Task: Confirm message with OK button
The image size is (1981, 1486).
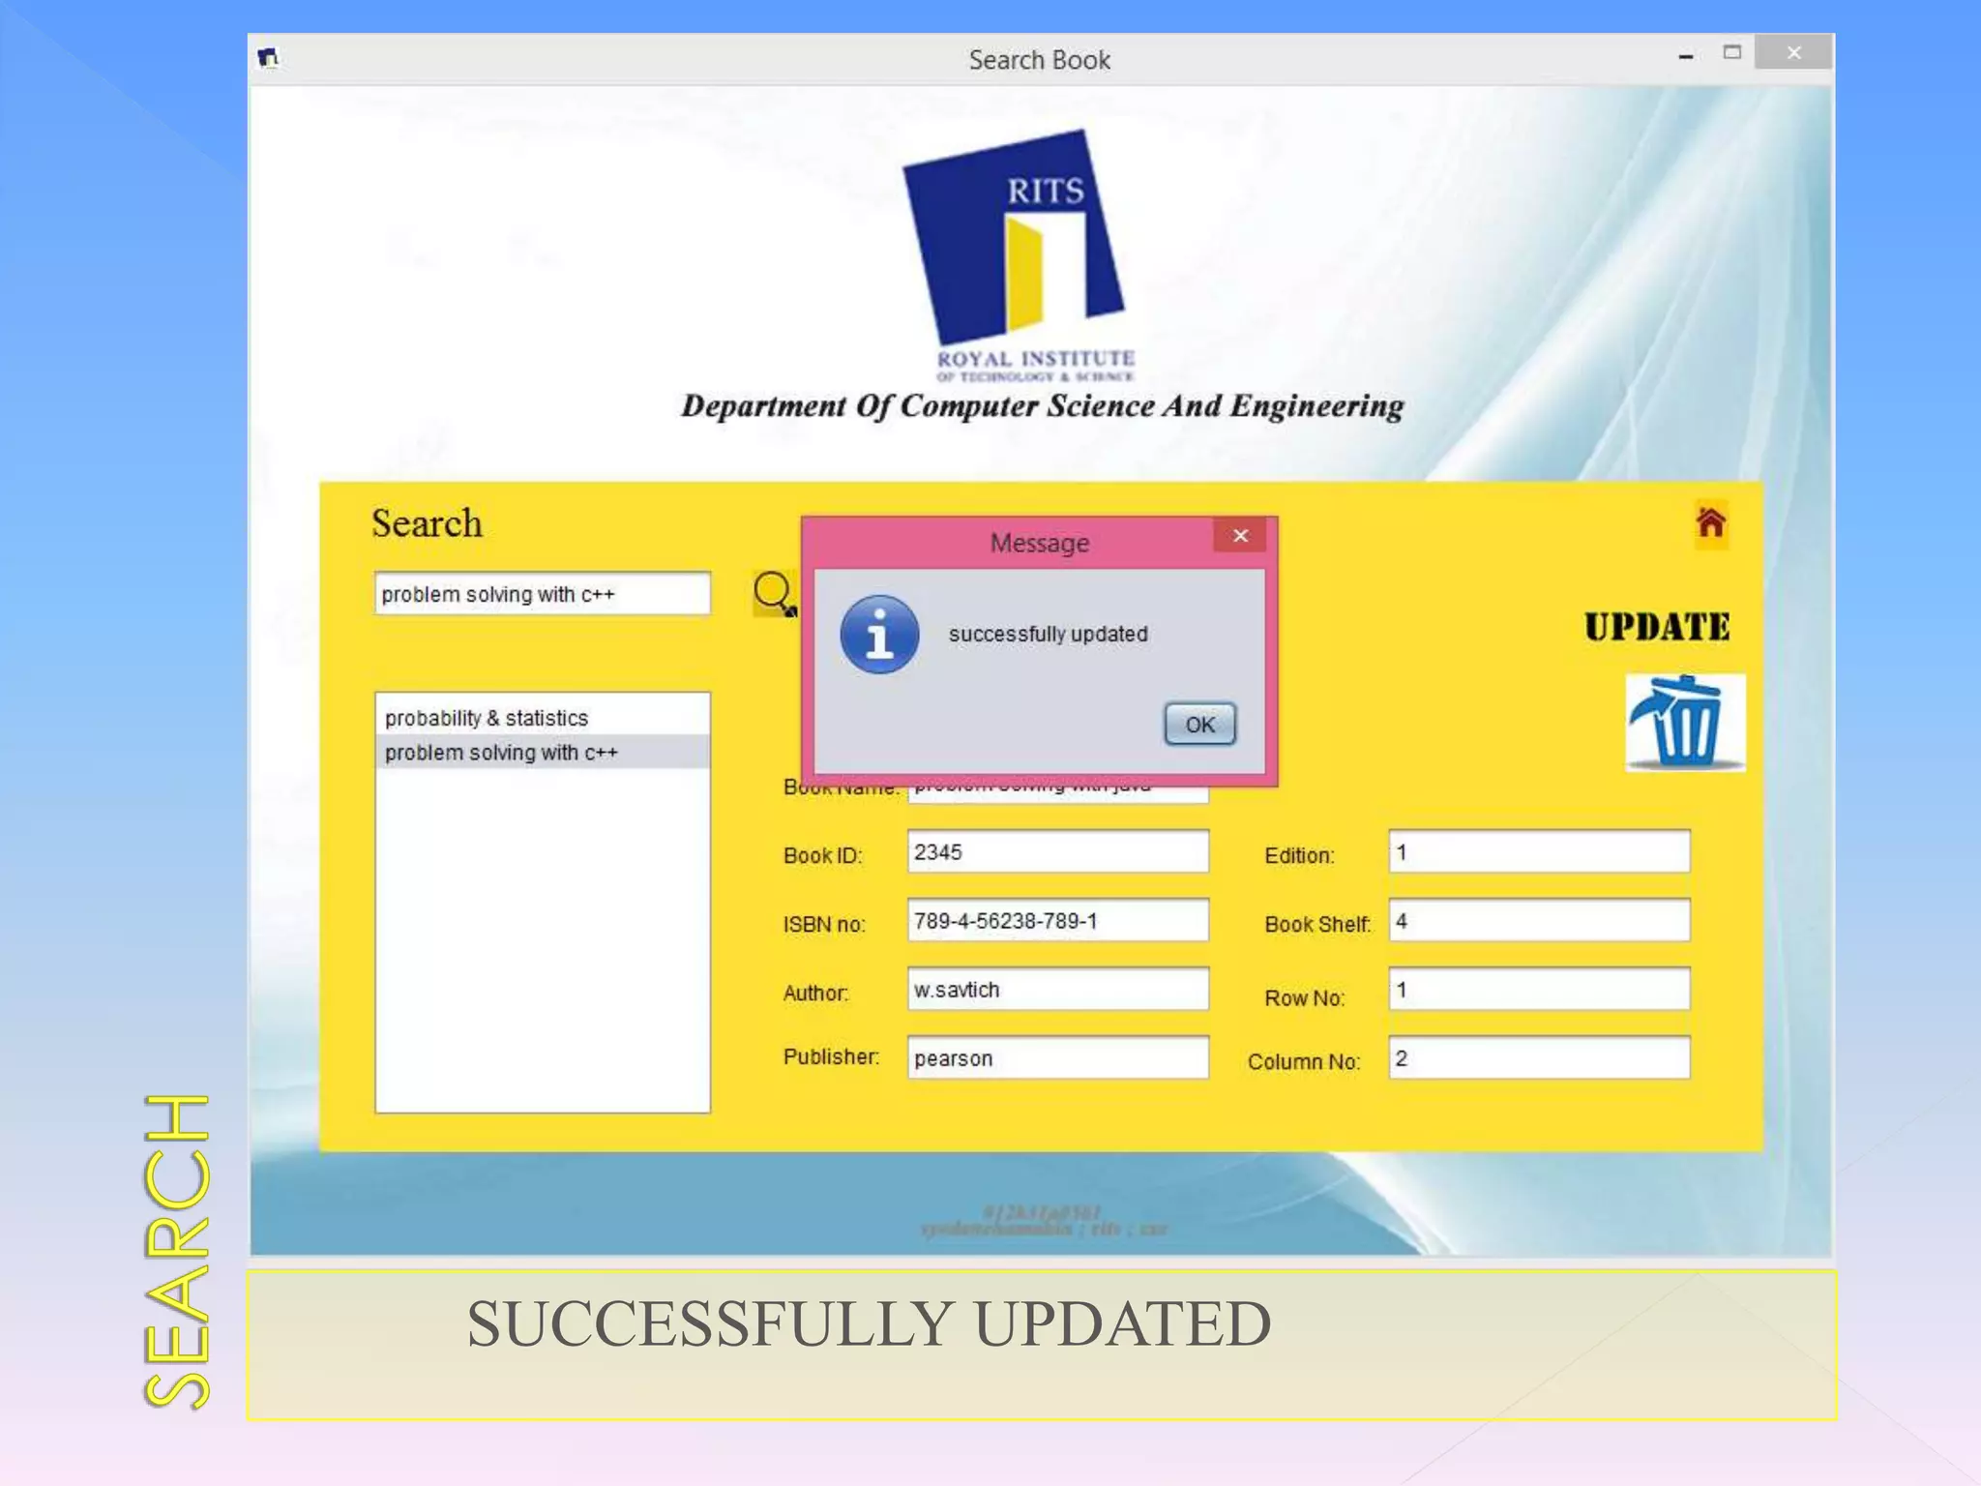Action: click(1199, 725)
